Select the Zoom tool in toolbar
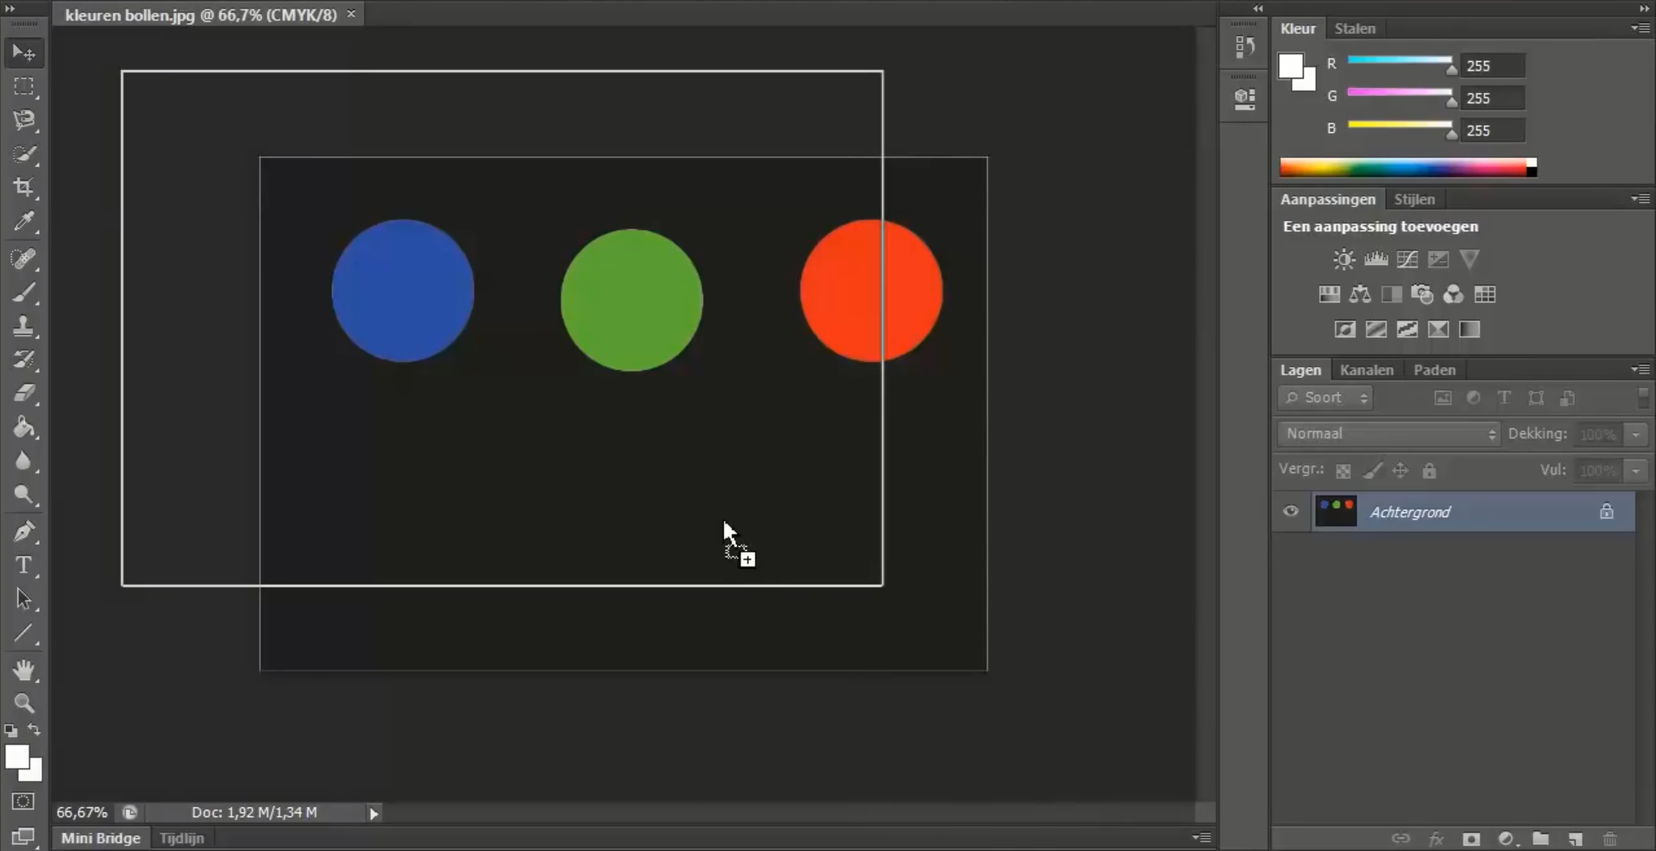This screenshot has width=1656, height=851. coord(24,704)
